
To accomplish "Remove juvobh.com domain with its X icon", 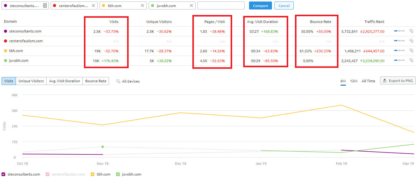I will (191, 6).
